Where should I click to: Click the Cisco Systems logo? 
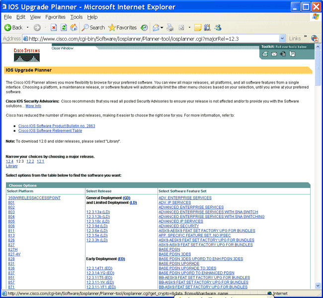click(27, 55)
